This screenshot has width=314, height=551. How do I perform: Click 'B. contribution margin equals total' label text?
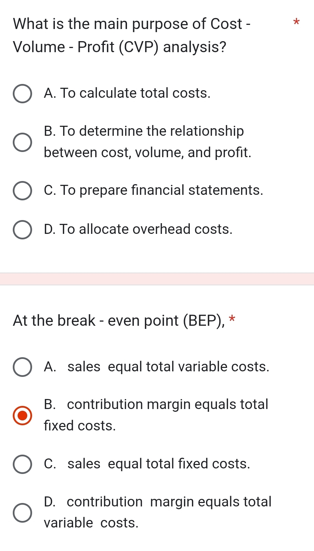pyautogui.click(x=156, y=405)
